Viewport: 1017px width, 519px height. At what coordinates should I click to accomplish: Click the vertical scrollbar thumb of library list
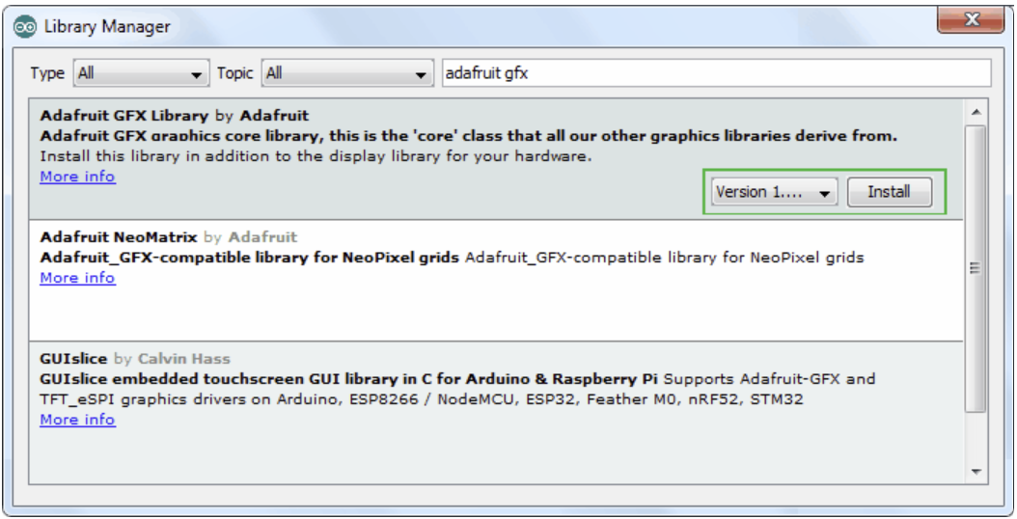point(976,268)
